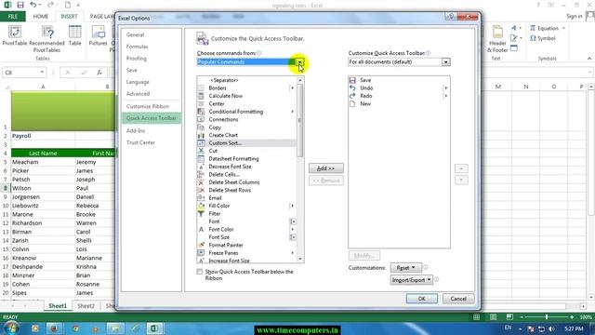Viewport: 595px width, 335px height.
Task: Open the Equation dropdown arrow
Action: coord(563,29)
